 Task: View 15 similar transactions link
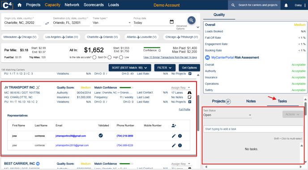[170, 58]
